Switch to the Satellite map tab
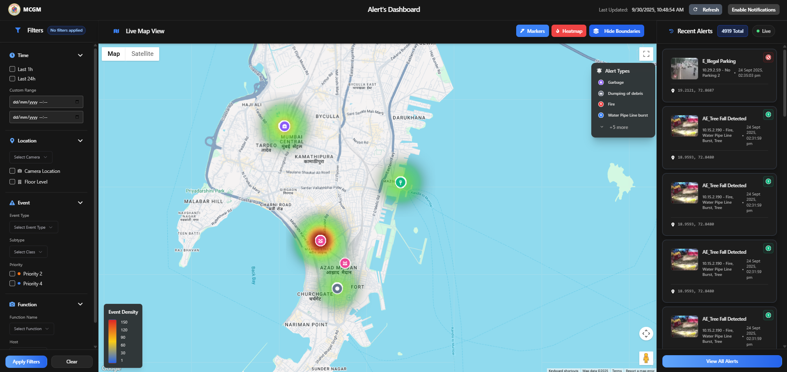The height and width of the screenshot is (372, 787). point(142,54)
